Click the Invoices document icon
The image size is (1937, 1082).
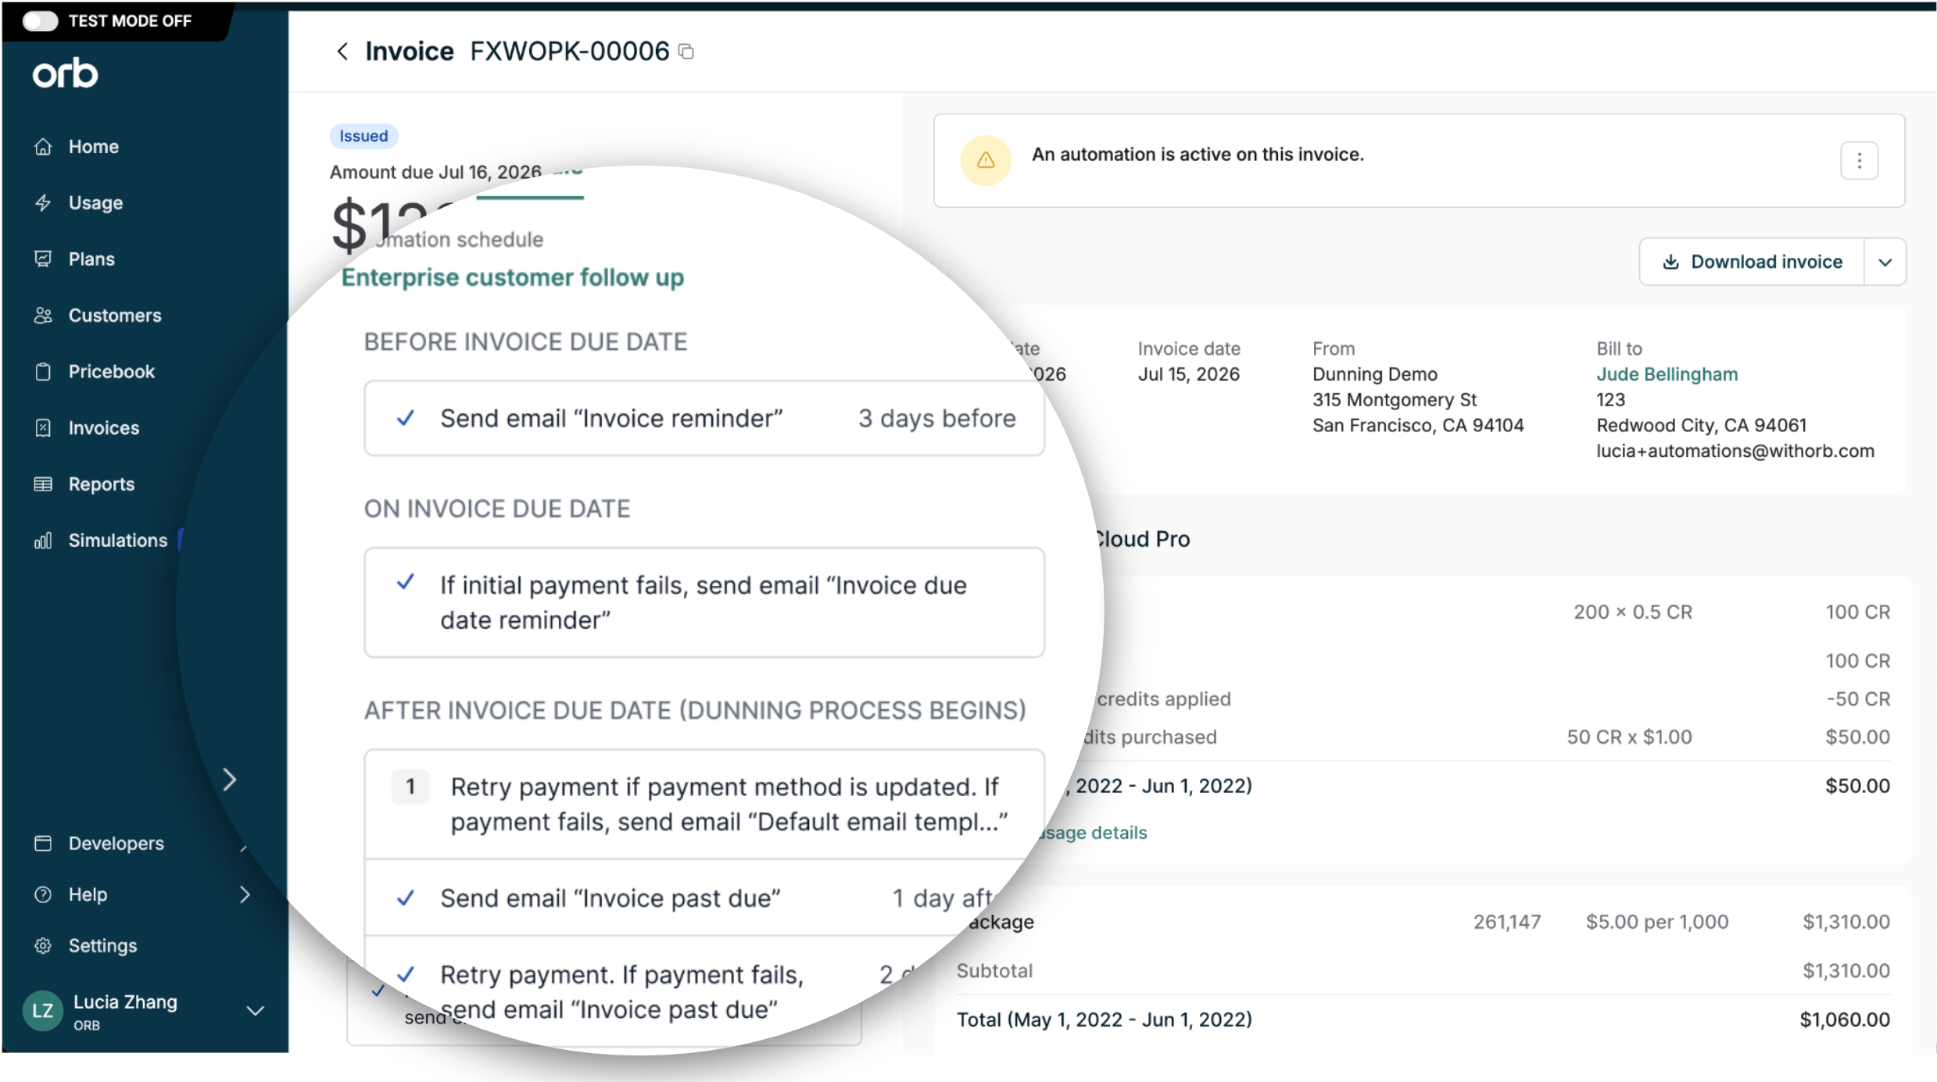pos(43,428)
